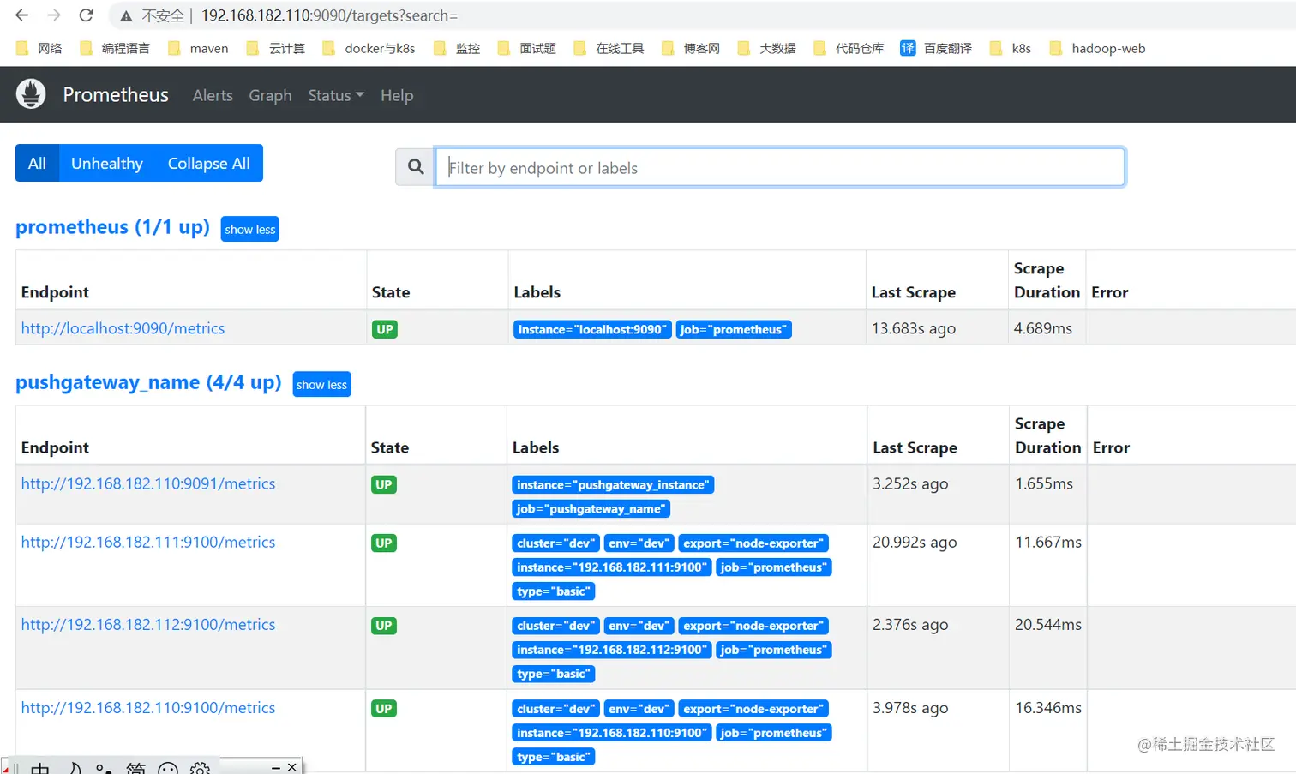
Task: Open the 代码仓库 bookmark folder
Action: coord(849,48)
